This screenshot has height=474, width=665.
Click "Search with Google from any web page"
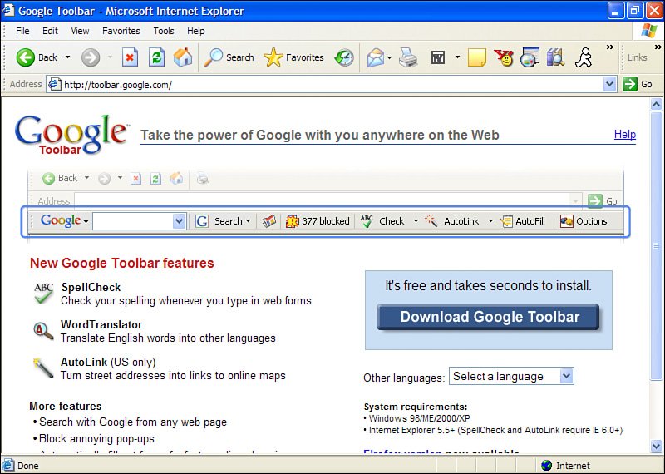click(133, 422)
